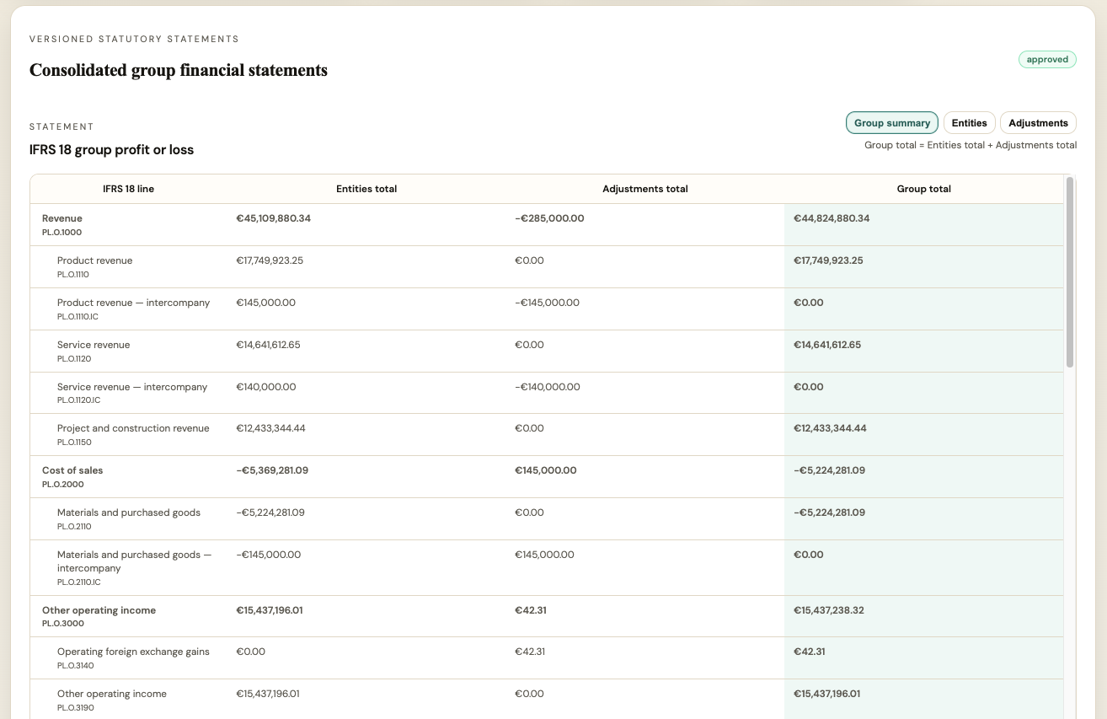This screenshot has height=719, width=1107.
Task: Click the adjustment value −€140,000.00
Action: (x=548, y=387)
